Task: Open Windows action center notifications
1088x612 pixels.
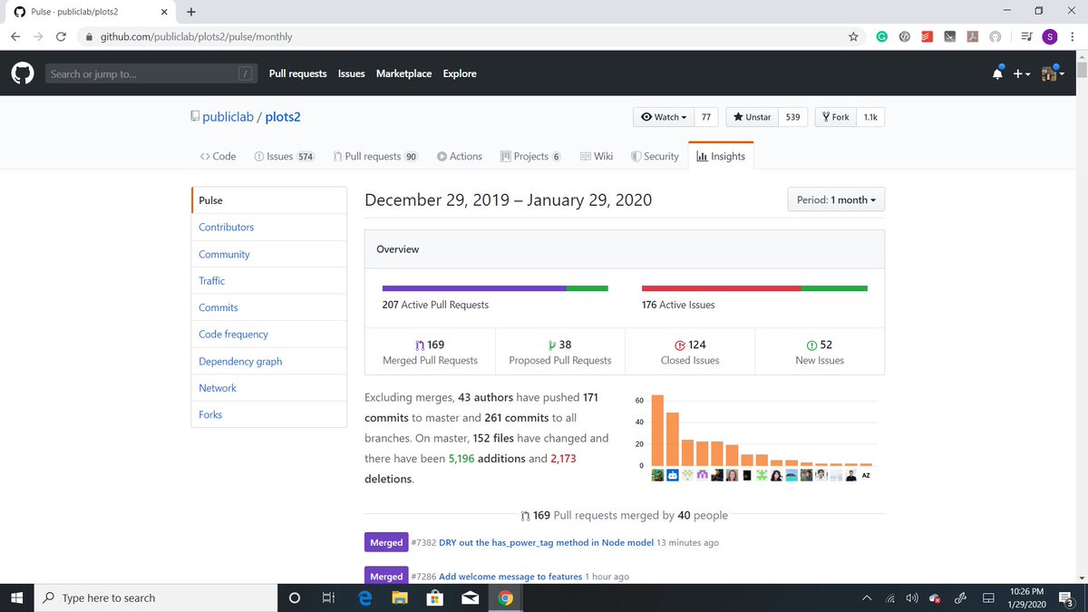Action: [x=1065, y=597]
